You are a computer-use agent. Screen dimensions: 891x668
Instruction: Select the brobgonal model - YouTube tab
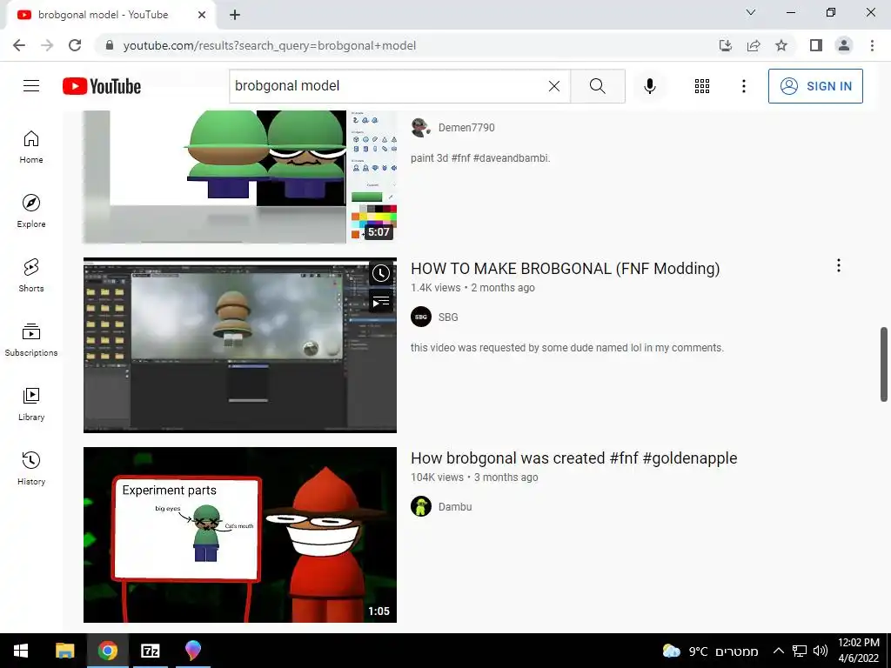coord(111,16)
